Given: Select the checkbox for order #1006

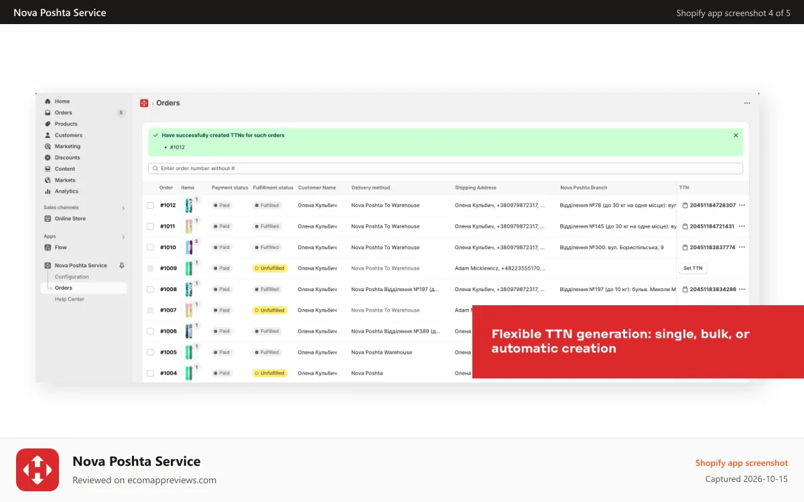Looking at the screenshot, I should click(x=150, y=331).
